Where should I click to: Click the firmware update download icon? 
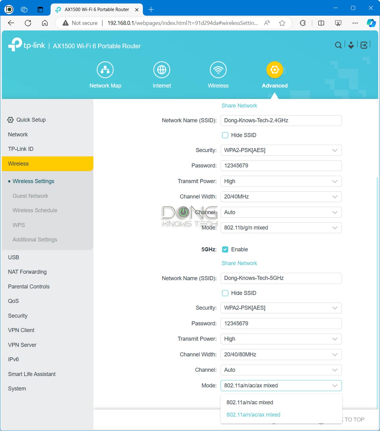351,45
